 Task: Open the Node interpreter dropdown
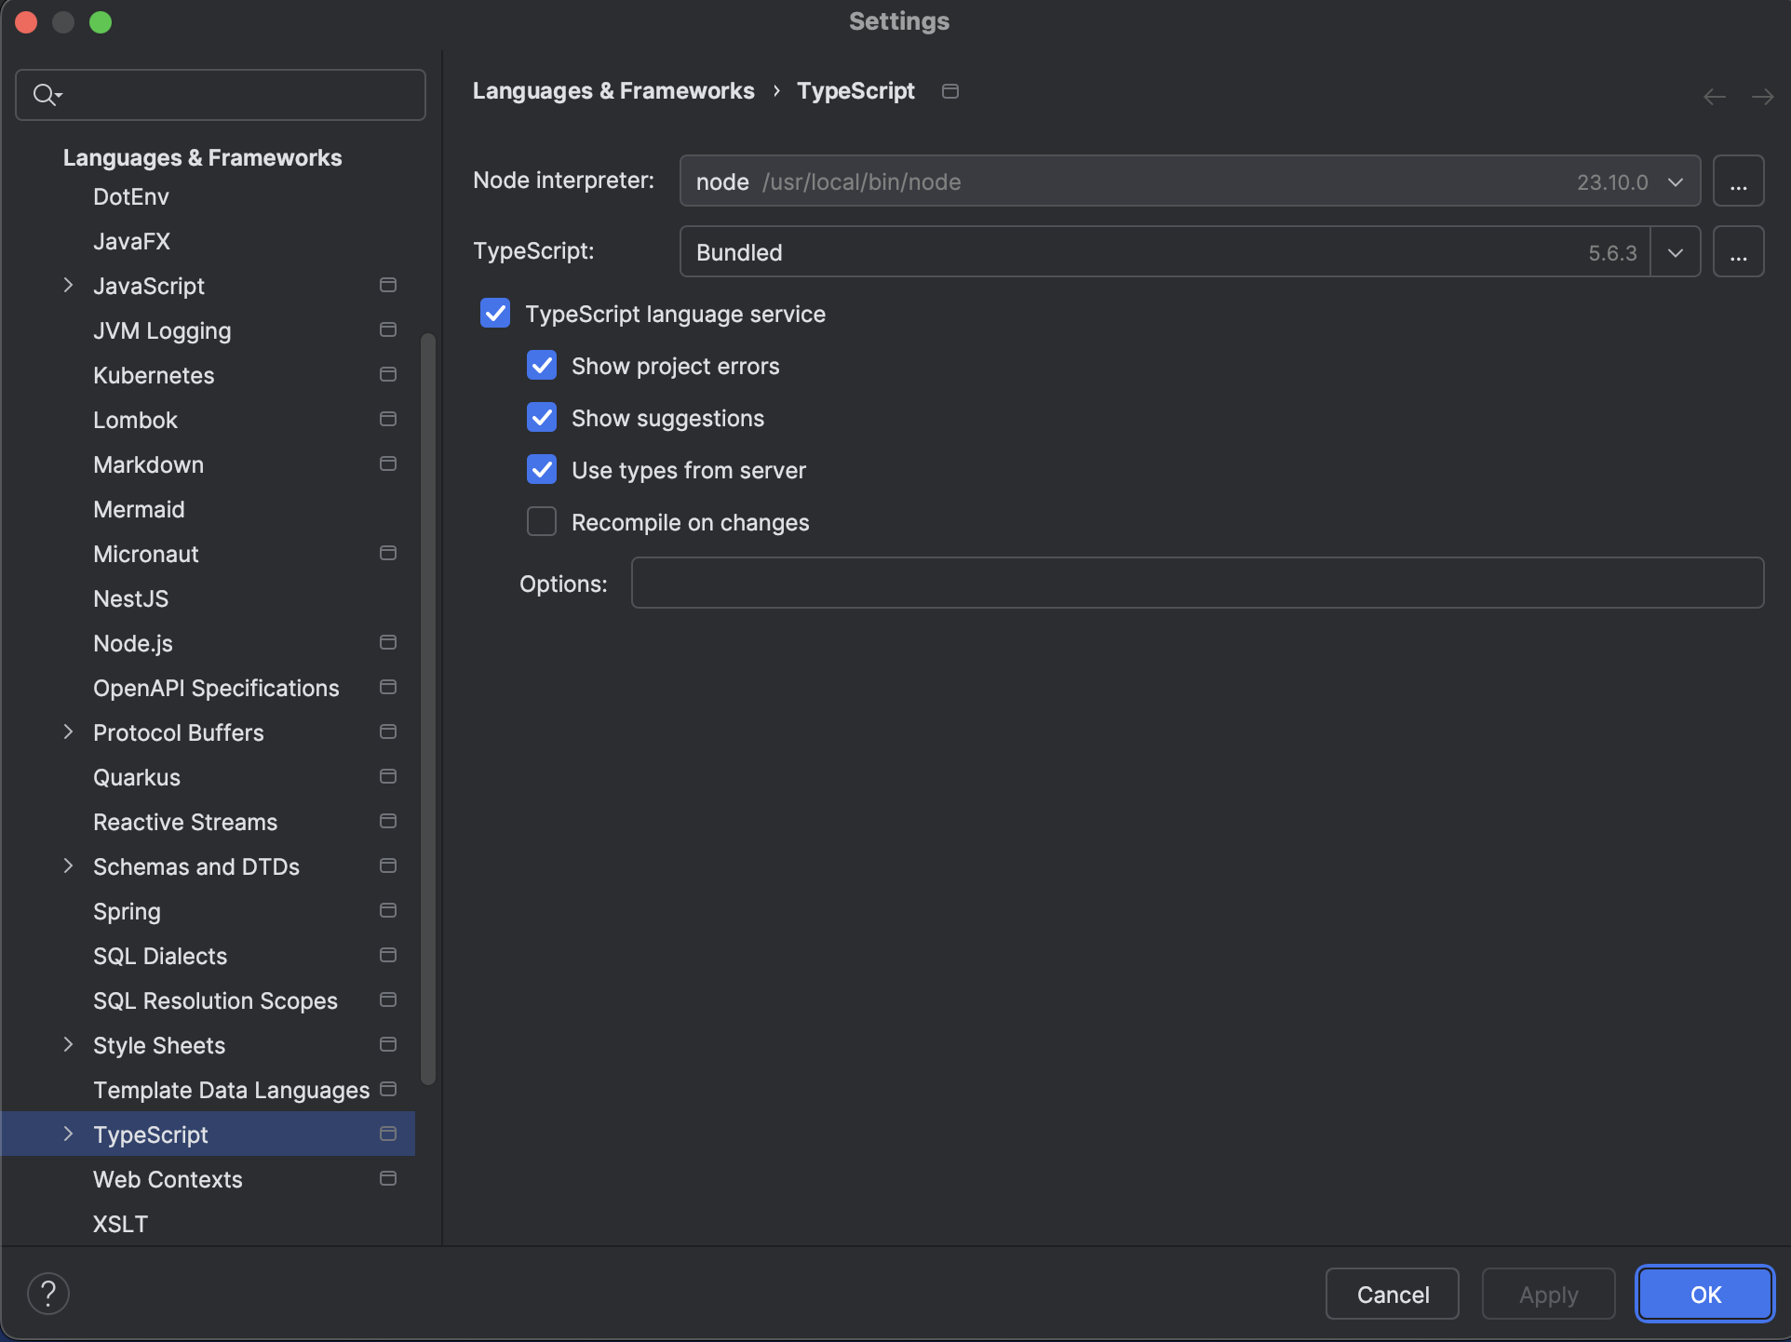click(1676, 181)
